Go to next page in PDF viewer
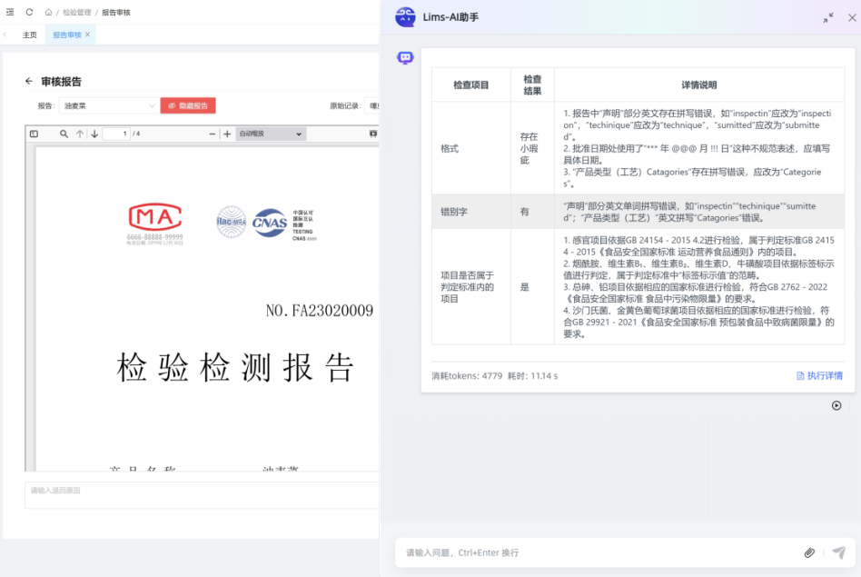The image size is (861, 577). tap(94, 134)
